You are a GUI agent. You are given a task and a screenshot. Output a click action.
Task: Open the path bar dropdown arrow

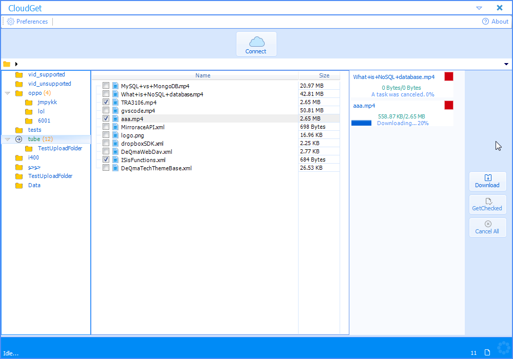(506, 64)
